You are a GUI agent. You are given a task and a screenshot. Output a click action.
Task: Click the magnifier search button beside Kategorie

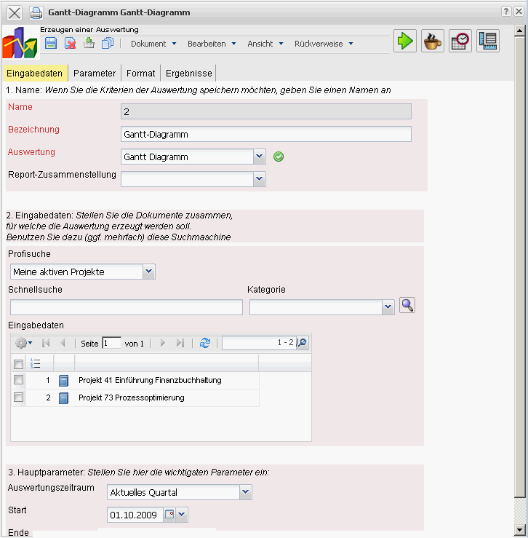coord(407,306)
